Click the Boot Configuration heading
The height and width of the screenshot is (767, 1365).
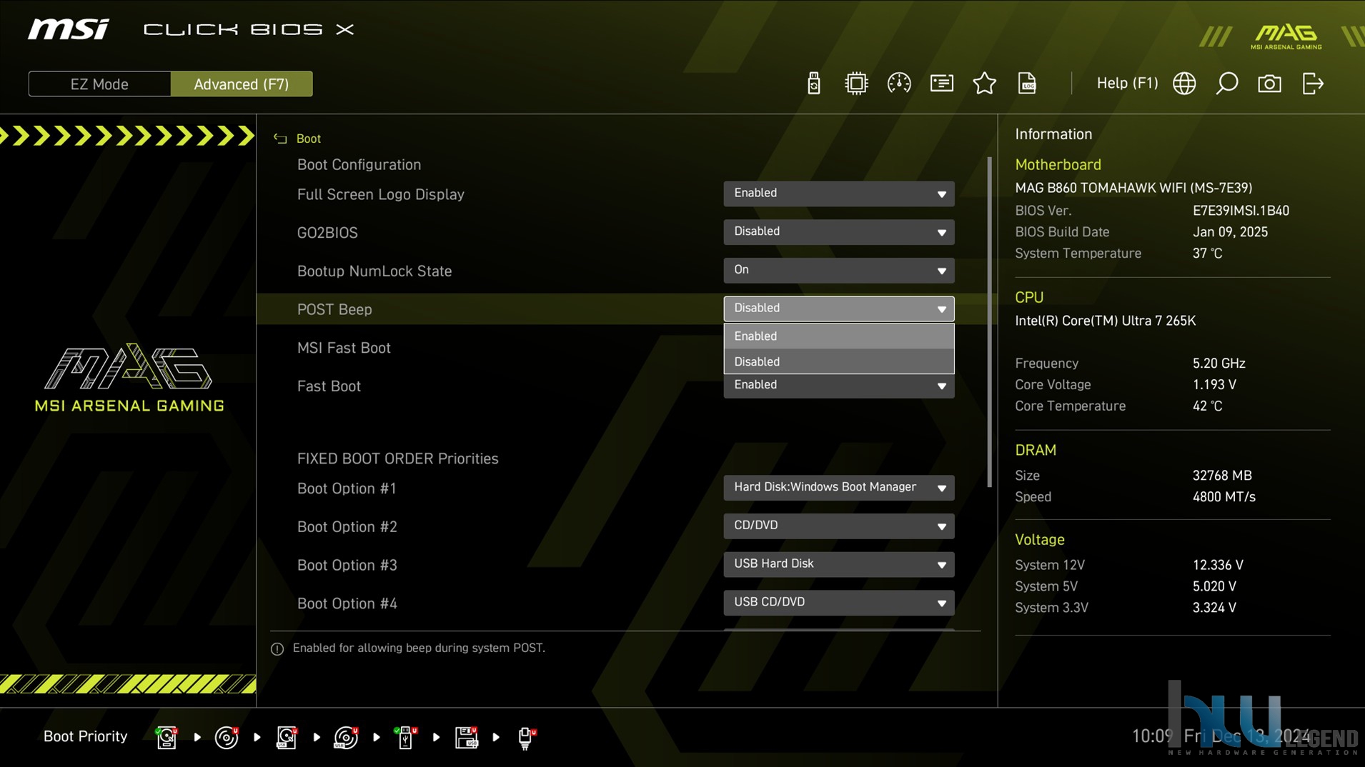pos(359,164)
